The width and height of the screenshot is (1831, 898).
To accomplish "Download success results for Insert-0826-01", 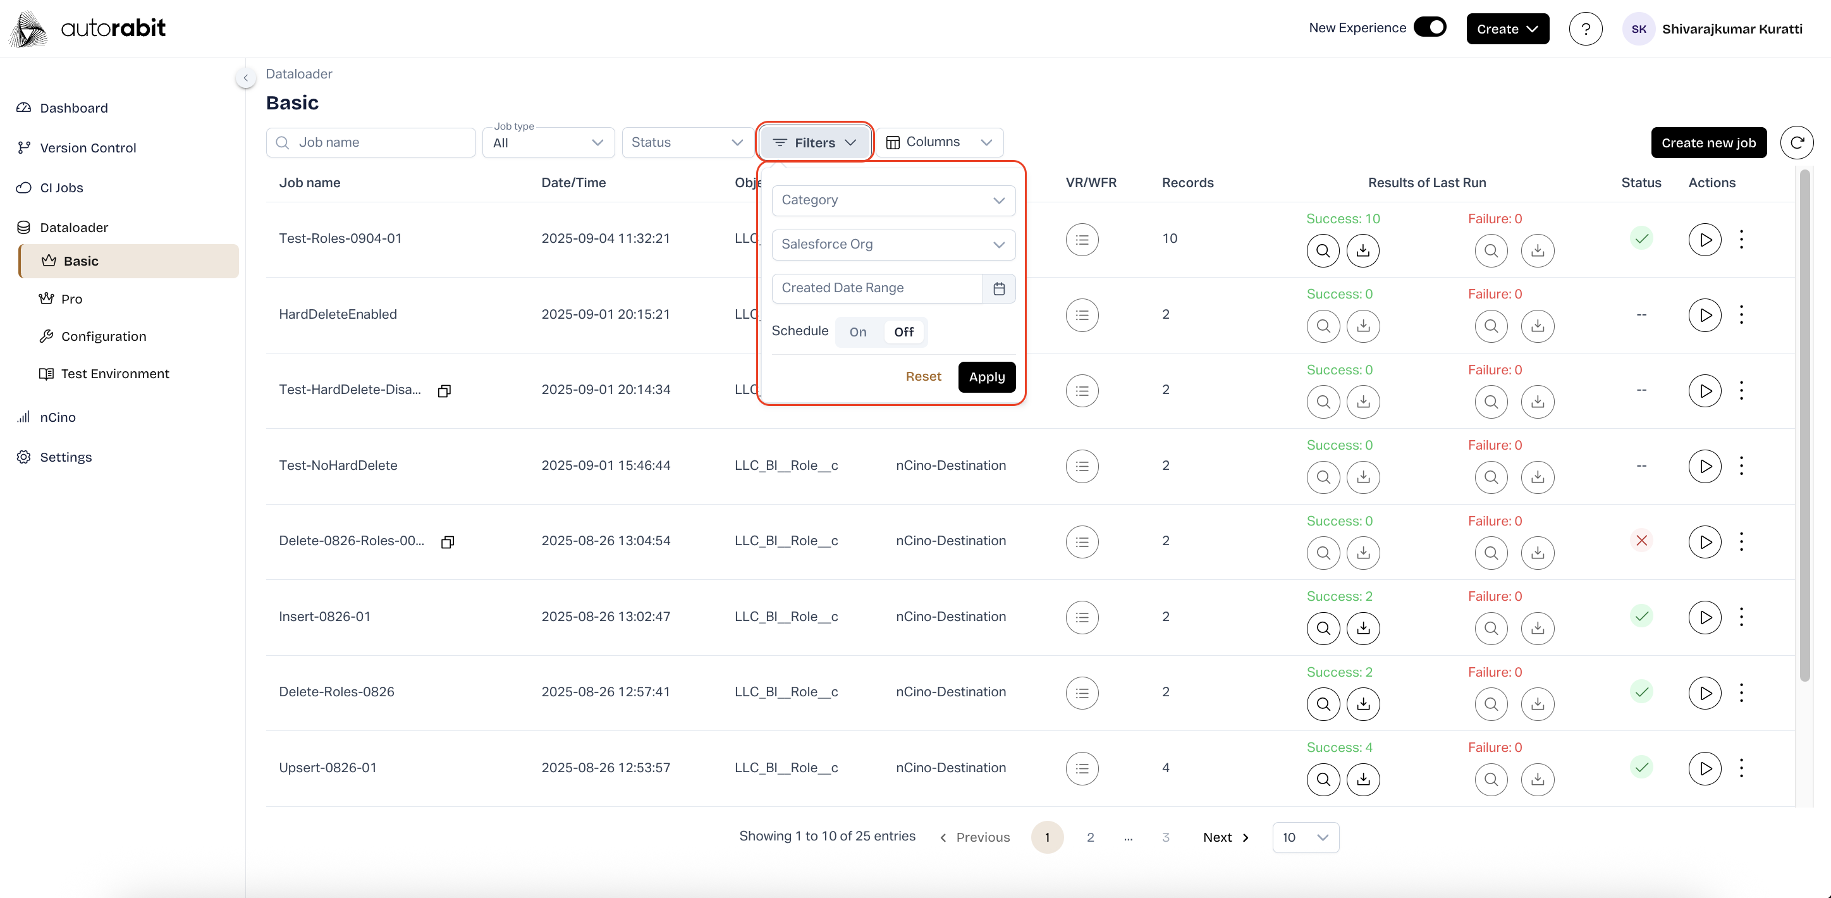I will (x=1363, y=628).
